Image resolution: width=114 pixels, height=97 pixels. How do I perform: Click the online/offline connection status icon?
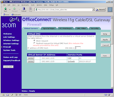click(106, 95)
